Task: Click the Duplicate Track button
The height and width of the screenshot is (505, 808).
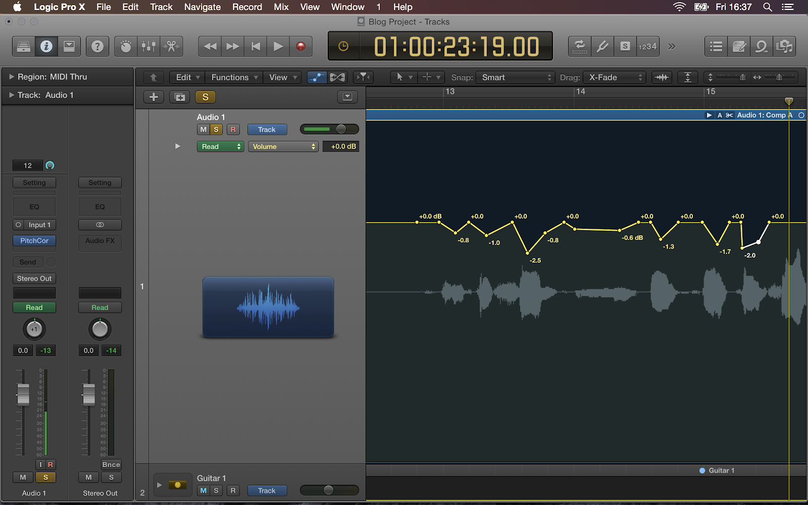Action: pos(180,97)
